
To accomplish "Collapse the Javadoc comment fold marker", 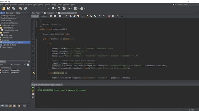I will coord(36,19).
